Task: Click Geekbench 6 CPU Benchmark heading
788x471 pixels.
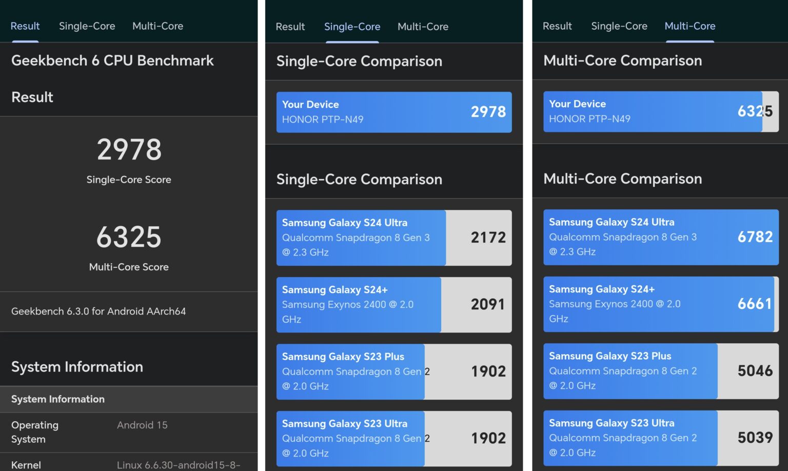Action: (x=112, y=61)
